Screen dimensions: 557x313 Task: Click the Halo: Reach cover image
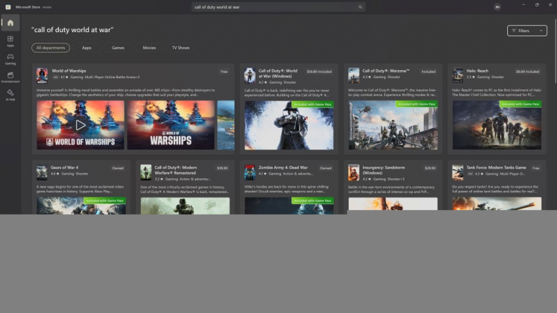coord(497,125)
